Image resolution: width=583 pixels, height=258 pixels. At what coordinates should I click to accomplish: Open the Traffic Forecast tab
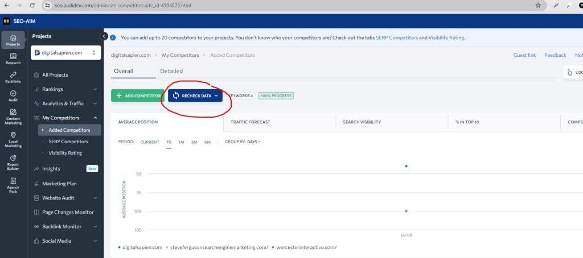click(x=251, y=122)
